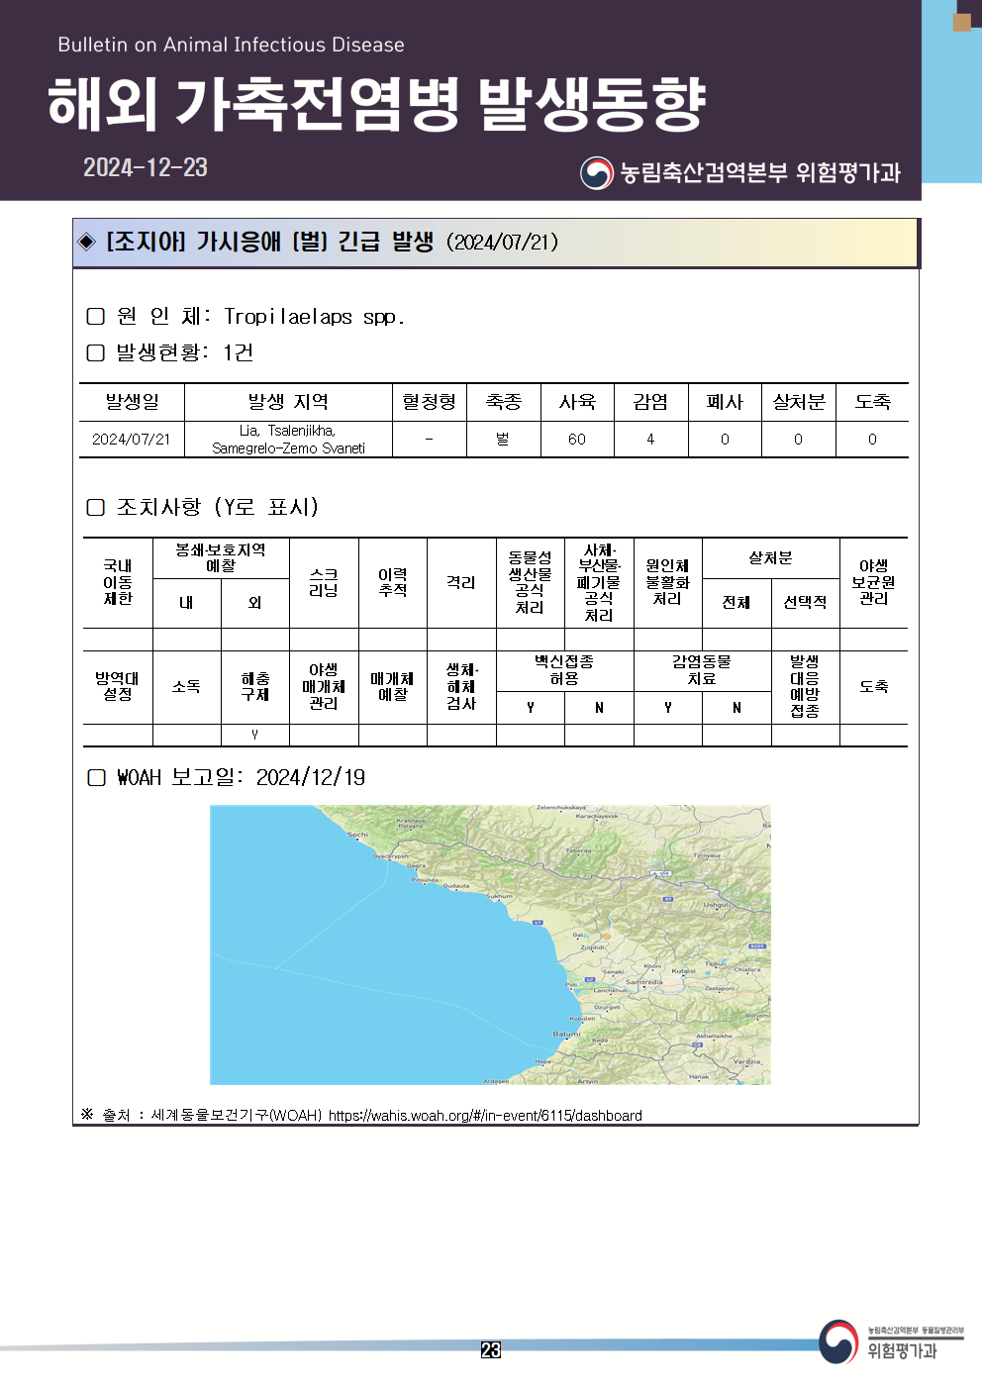Click the 발생 지역 column header
The width and height of the screenshot is (982, 1389).
point(288,402)
